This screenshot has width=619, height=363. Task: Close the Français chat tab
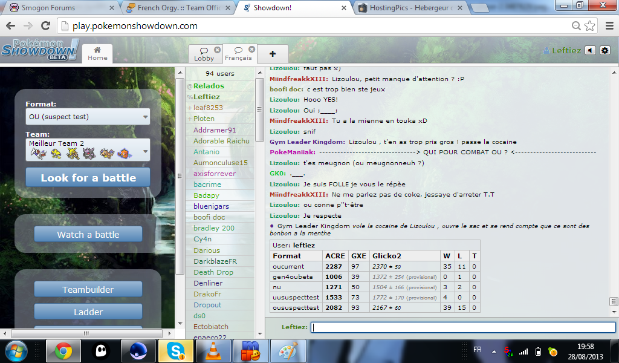(251, 50)
